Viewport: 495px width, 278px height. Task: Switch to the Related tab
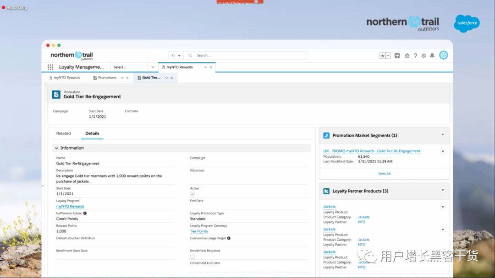[x=63, y=134]
